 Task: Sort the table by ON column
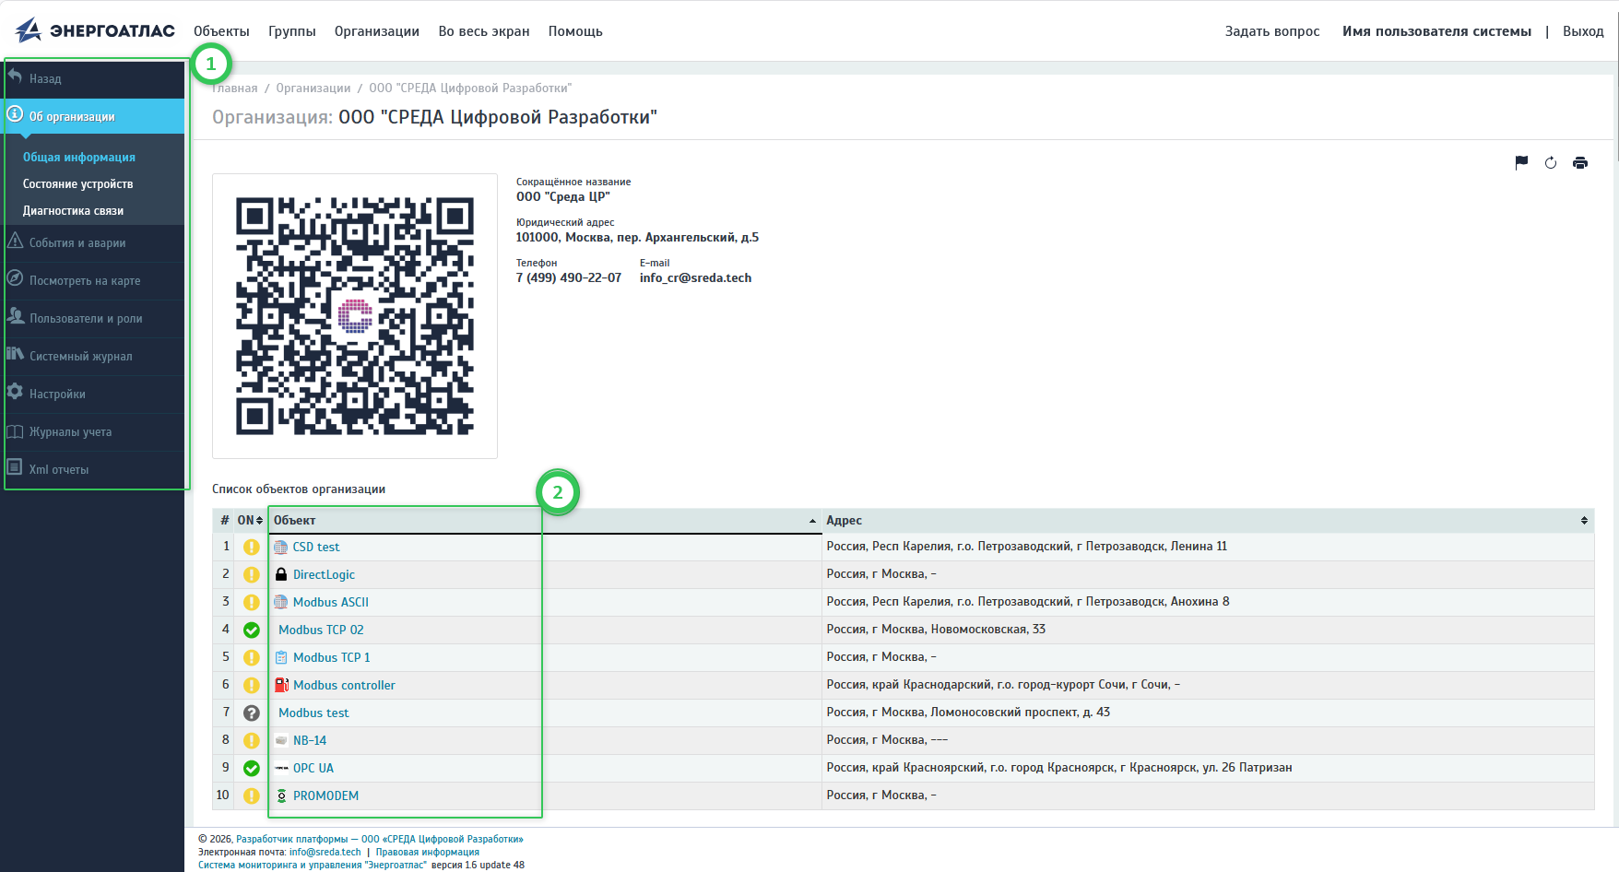coord(250,521)
